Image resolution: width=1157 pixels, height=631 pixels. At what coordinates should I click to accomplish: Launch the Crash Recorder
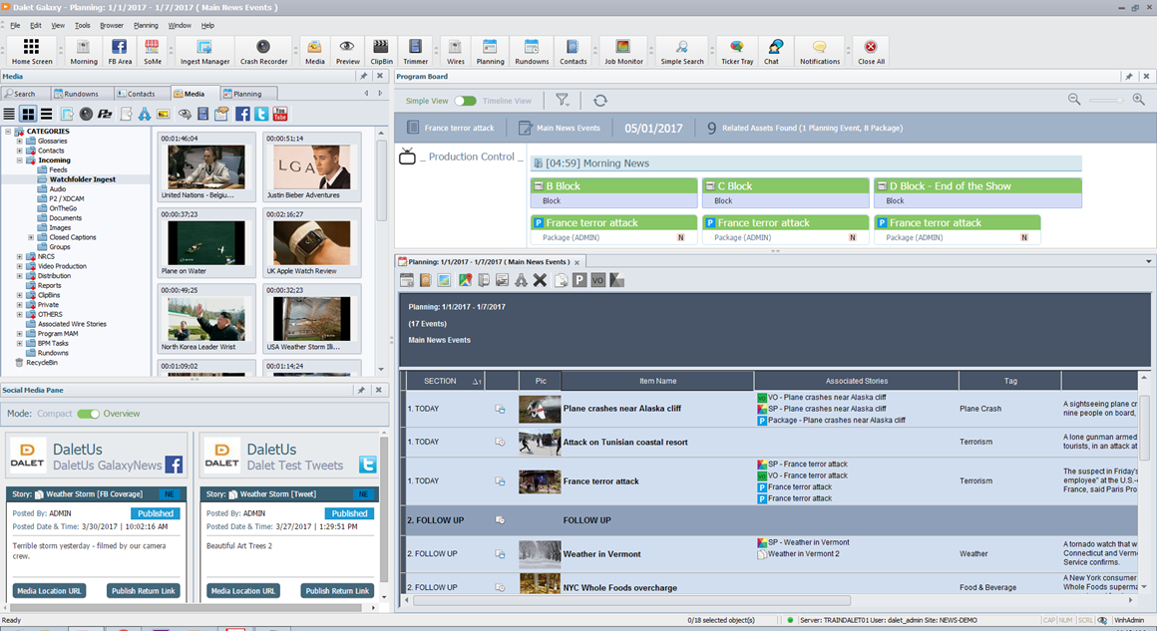point(263,51)
